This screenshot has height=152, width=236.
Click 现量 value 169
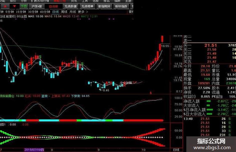tap(207, 79)
